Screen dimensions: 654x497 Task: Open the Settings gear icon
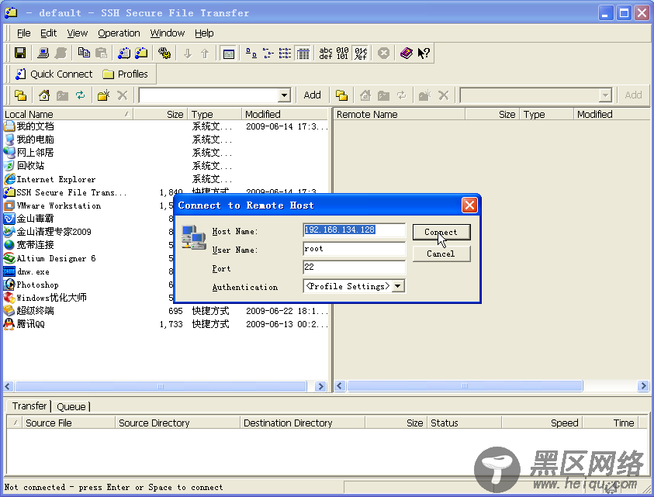(x=164, y=53)
